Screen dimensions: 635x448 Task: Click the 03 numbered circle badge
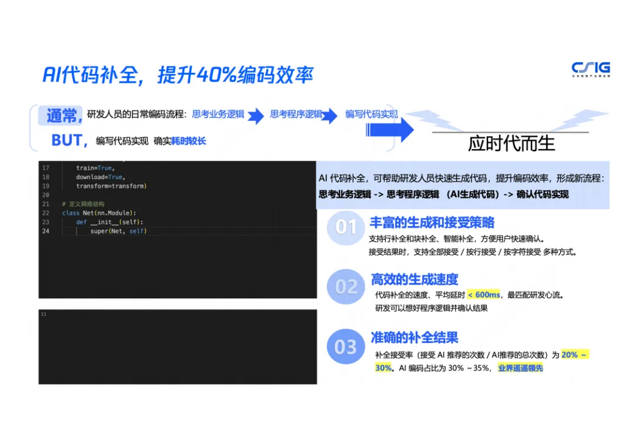point(346,346)
